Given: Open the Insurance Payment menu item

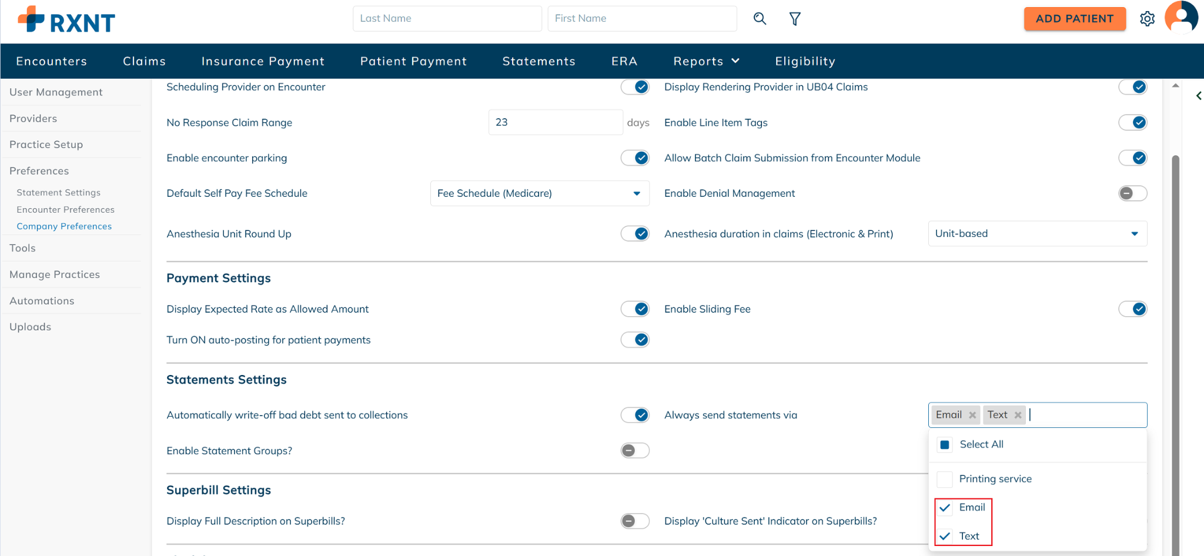Looking at the screenshot, I should coord(263,61).
